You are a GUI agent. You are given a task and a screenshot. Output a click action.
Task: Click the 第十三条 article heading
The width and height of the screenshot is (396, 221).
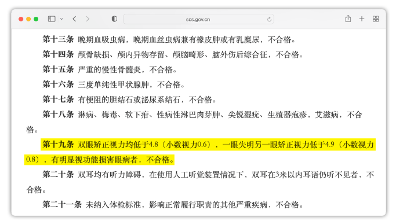(x=58, y=39)
